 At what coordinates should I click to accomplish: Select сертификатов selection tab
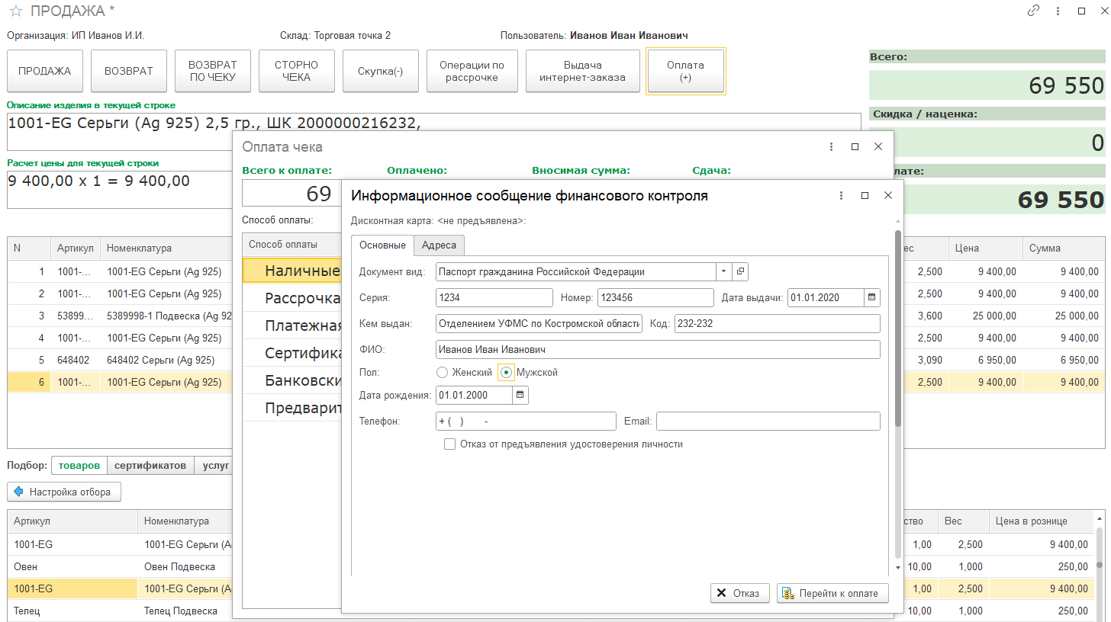pos(150,466)
